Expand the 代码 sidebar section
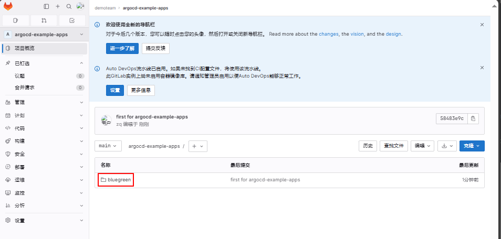 45,128
